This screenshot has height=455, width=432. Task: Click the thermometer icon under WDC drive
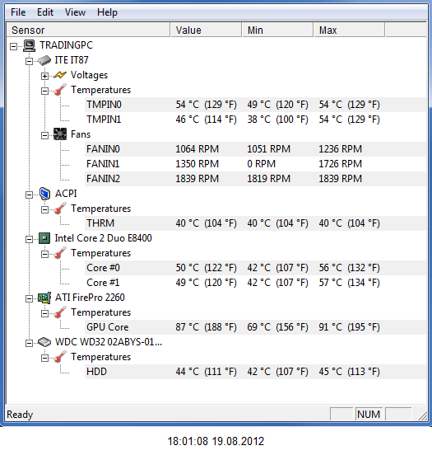pos(60,357)
